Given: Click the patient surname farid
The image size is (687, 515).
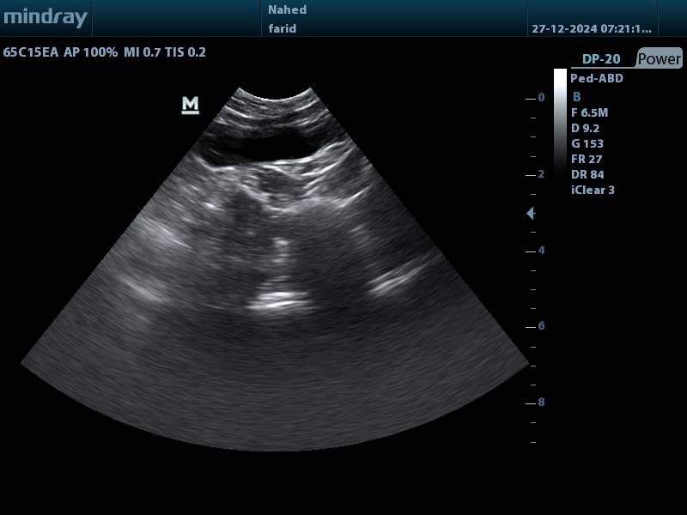Looking at the screenshot, I should click(x=283, y=29).
